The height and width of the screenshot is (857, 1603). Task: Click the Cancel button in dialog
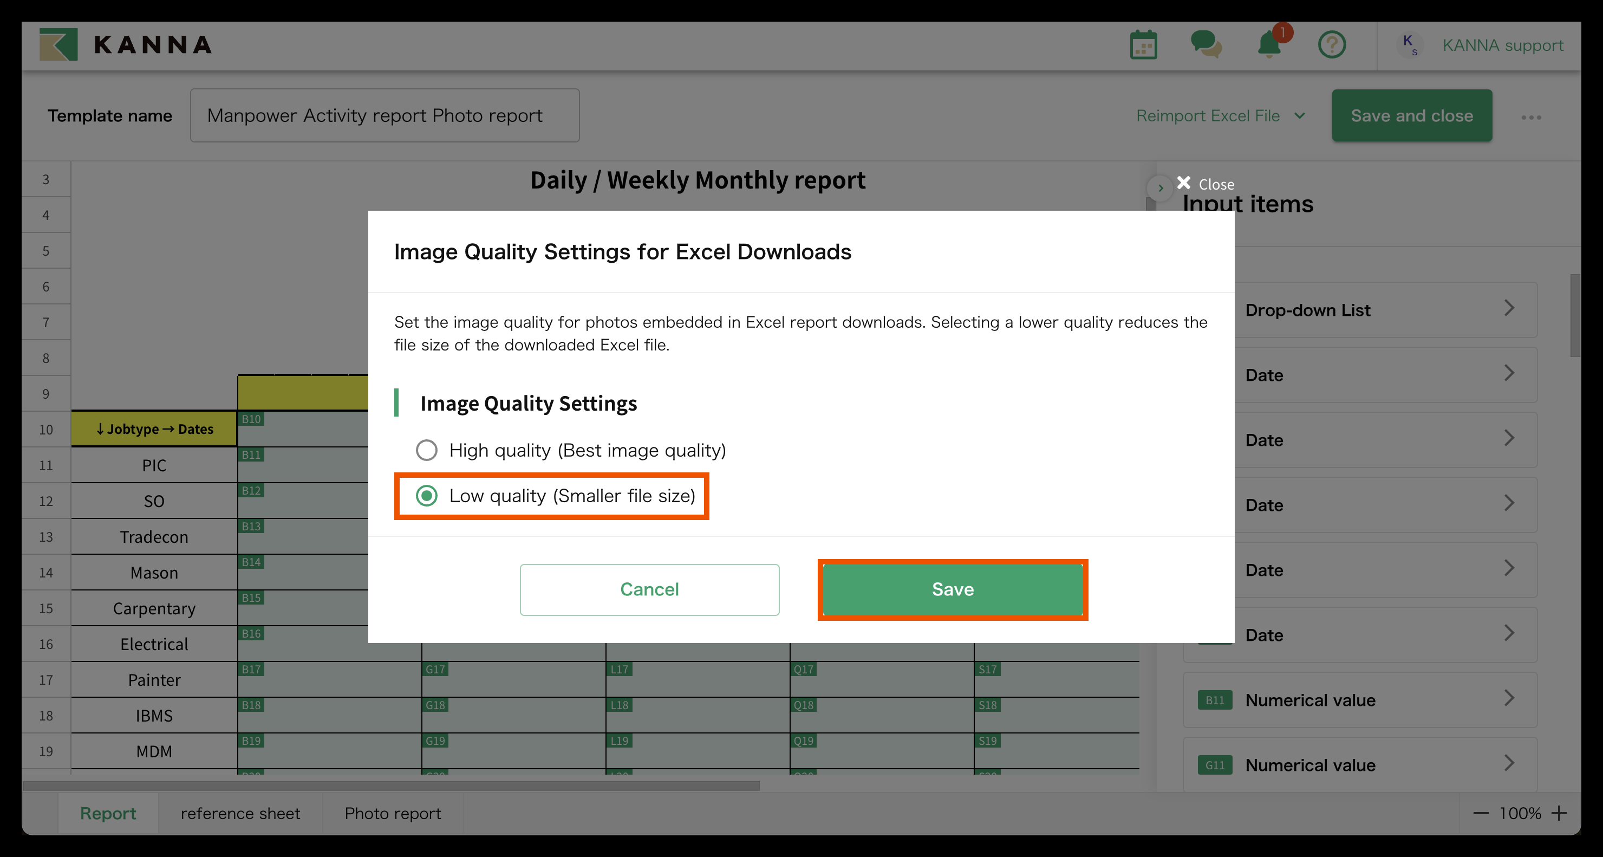(649, 589)
